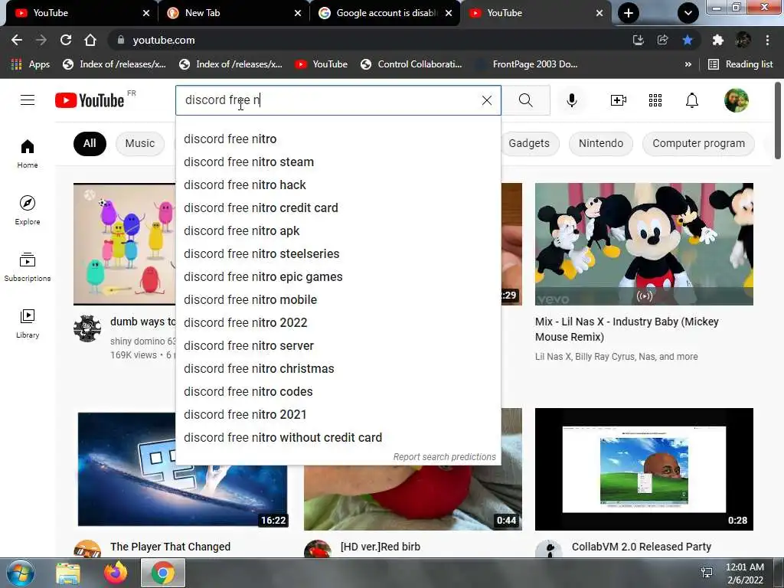This screenshot has width=784, height=588.
Task: Open the Chrome profile avatar
Action: [x=743, y=40]
